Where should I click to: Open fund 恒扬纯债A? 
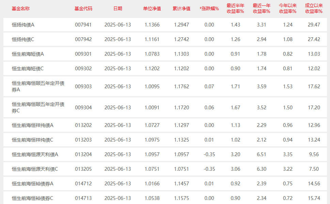[23, 25]
